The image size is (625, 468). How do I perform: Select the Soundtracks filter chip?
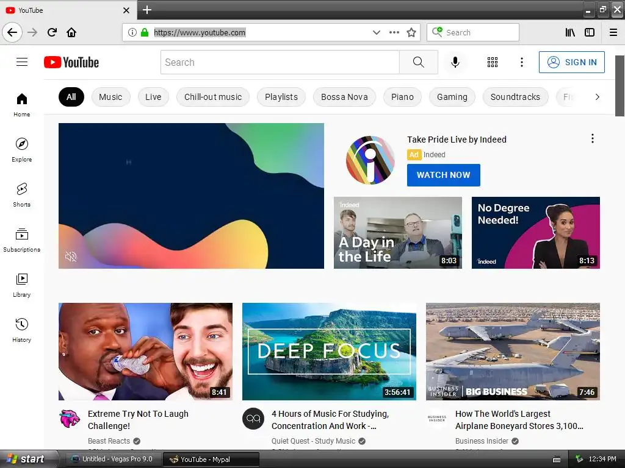click(515, 97)
